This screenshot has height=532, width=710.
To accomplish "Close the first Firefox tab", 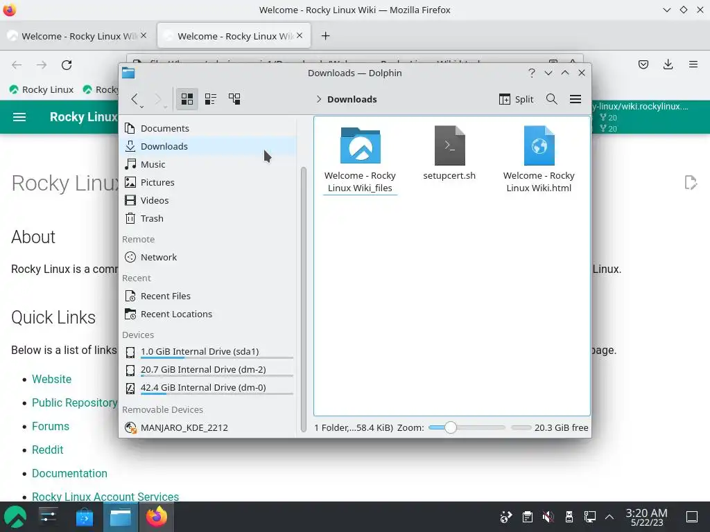I will tap(144, 35).
